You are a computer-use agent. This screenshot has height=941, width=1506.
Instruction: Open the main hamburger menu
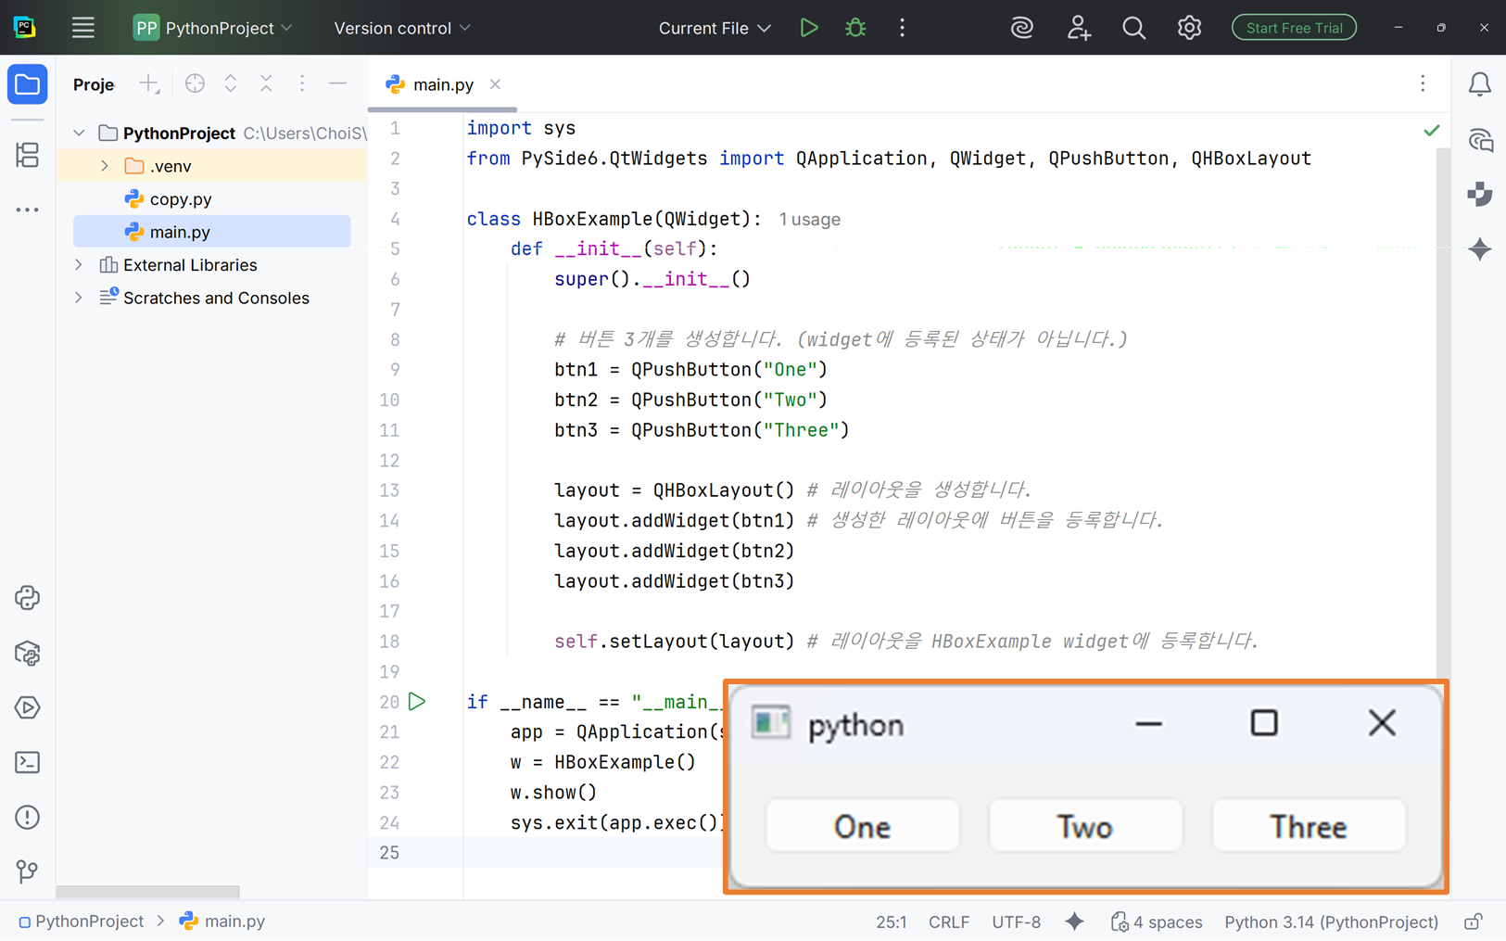click(83, 28)
